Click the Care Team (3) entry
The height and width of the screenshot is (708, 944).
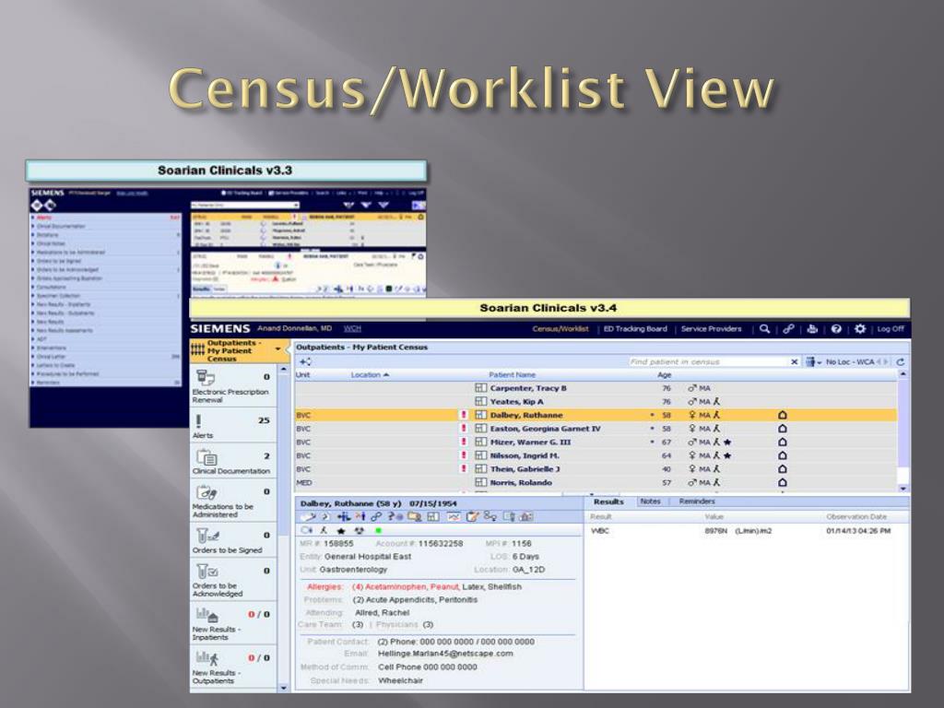[x=331, y=625]
